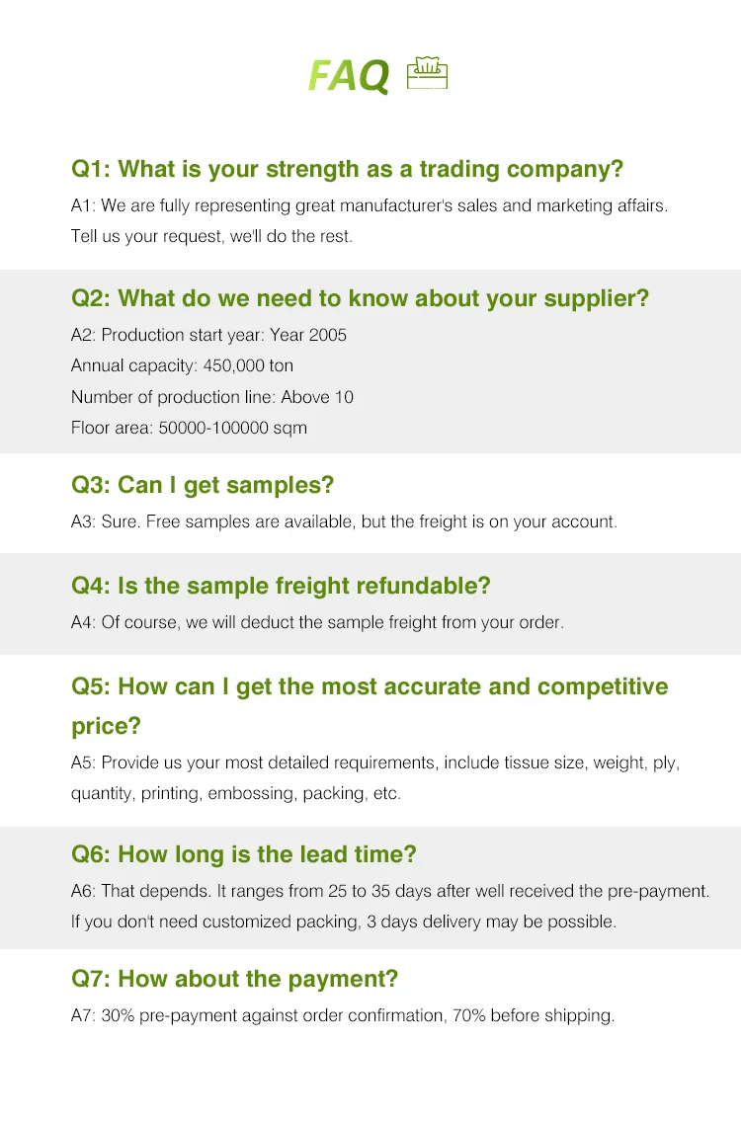Screen dimensions: 741x1121
Task: Select the 3 days delivery sentence
Action: (x=343, y=921)
